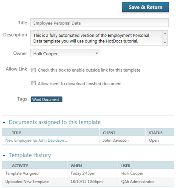Click the Save & Return button
176x188 pixels.
(x=145, y=7)
